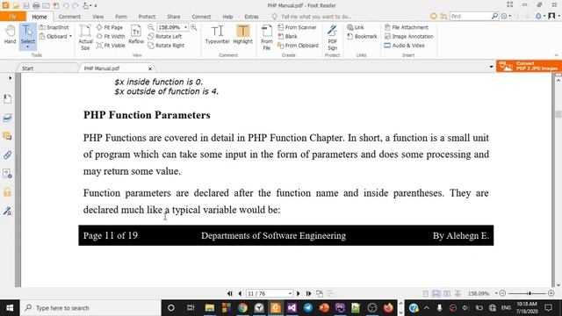The width and height of the screenshot is (562, 316).
Task: Rotate the page left
Action: point(165,36)
